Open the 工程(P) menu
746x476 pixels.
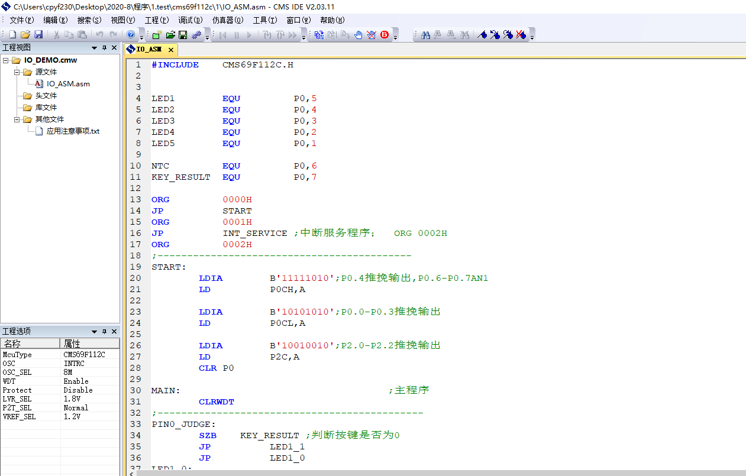click(157, 20)
